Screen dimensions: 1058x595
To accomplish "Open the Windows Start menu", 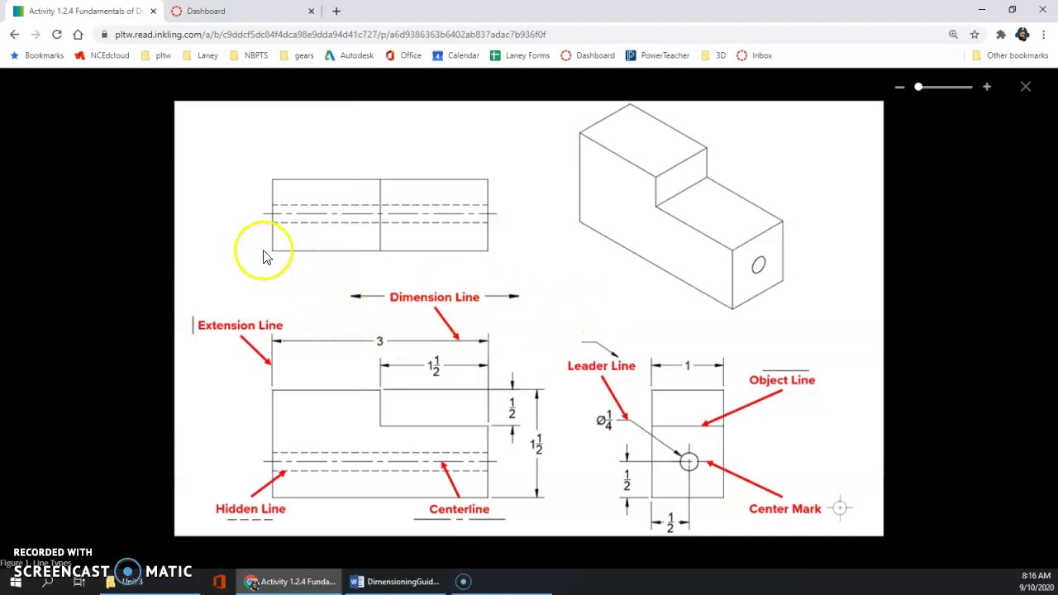I will [x=15, y=582].
